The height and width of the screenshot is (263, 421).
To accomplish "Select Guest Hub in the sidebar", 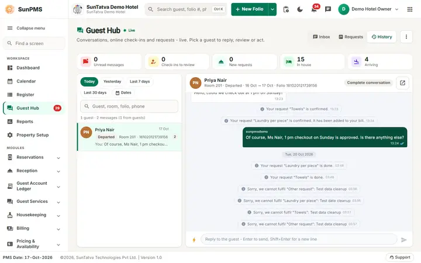I will (x=34, y=108).
